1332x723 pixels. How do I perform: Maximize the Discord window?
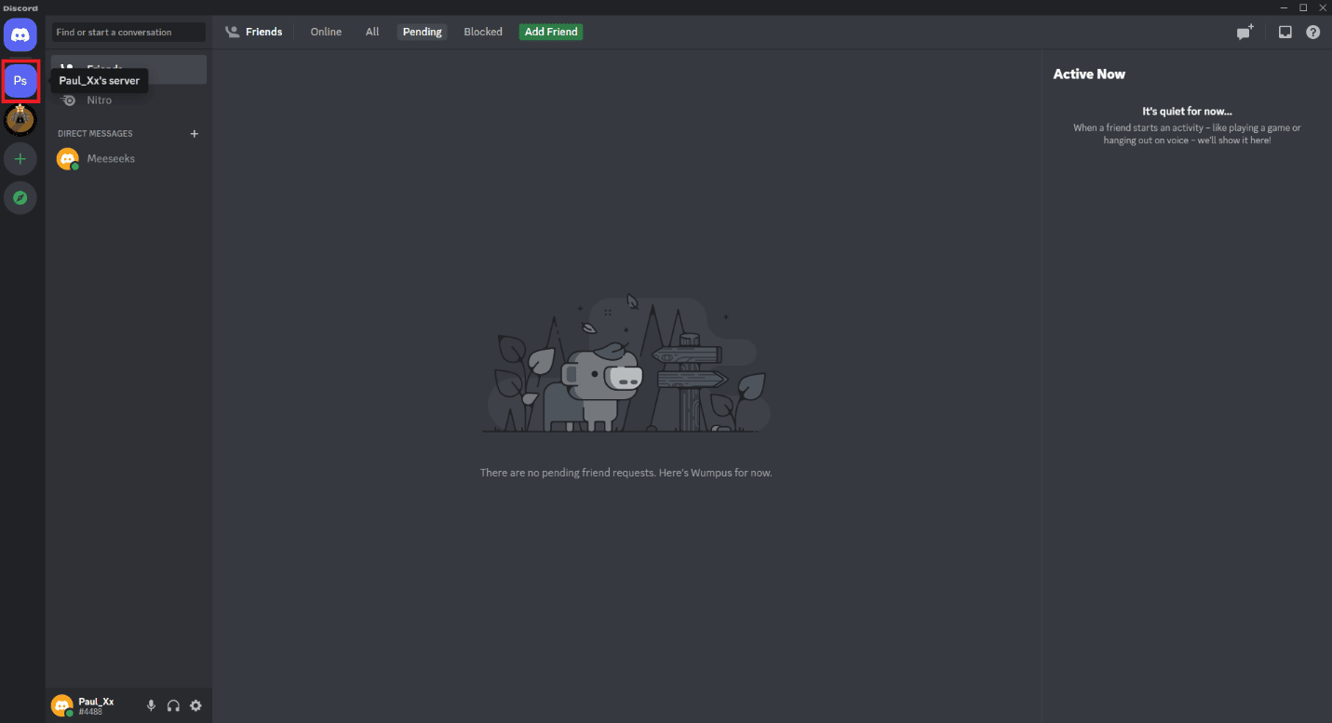tap(1303, 7)
